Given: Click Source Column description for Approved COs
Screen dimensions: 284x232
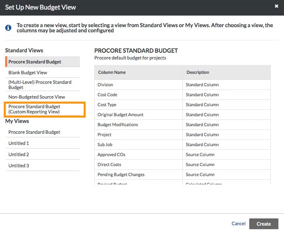Looking at the screenshot, I should (200, 155).
